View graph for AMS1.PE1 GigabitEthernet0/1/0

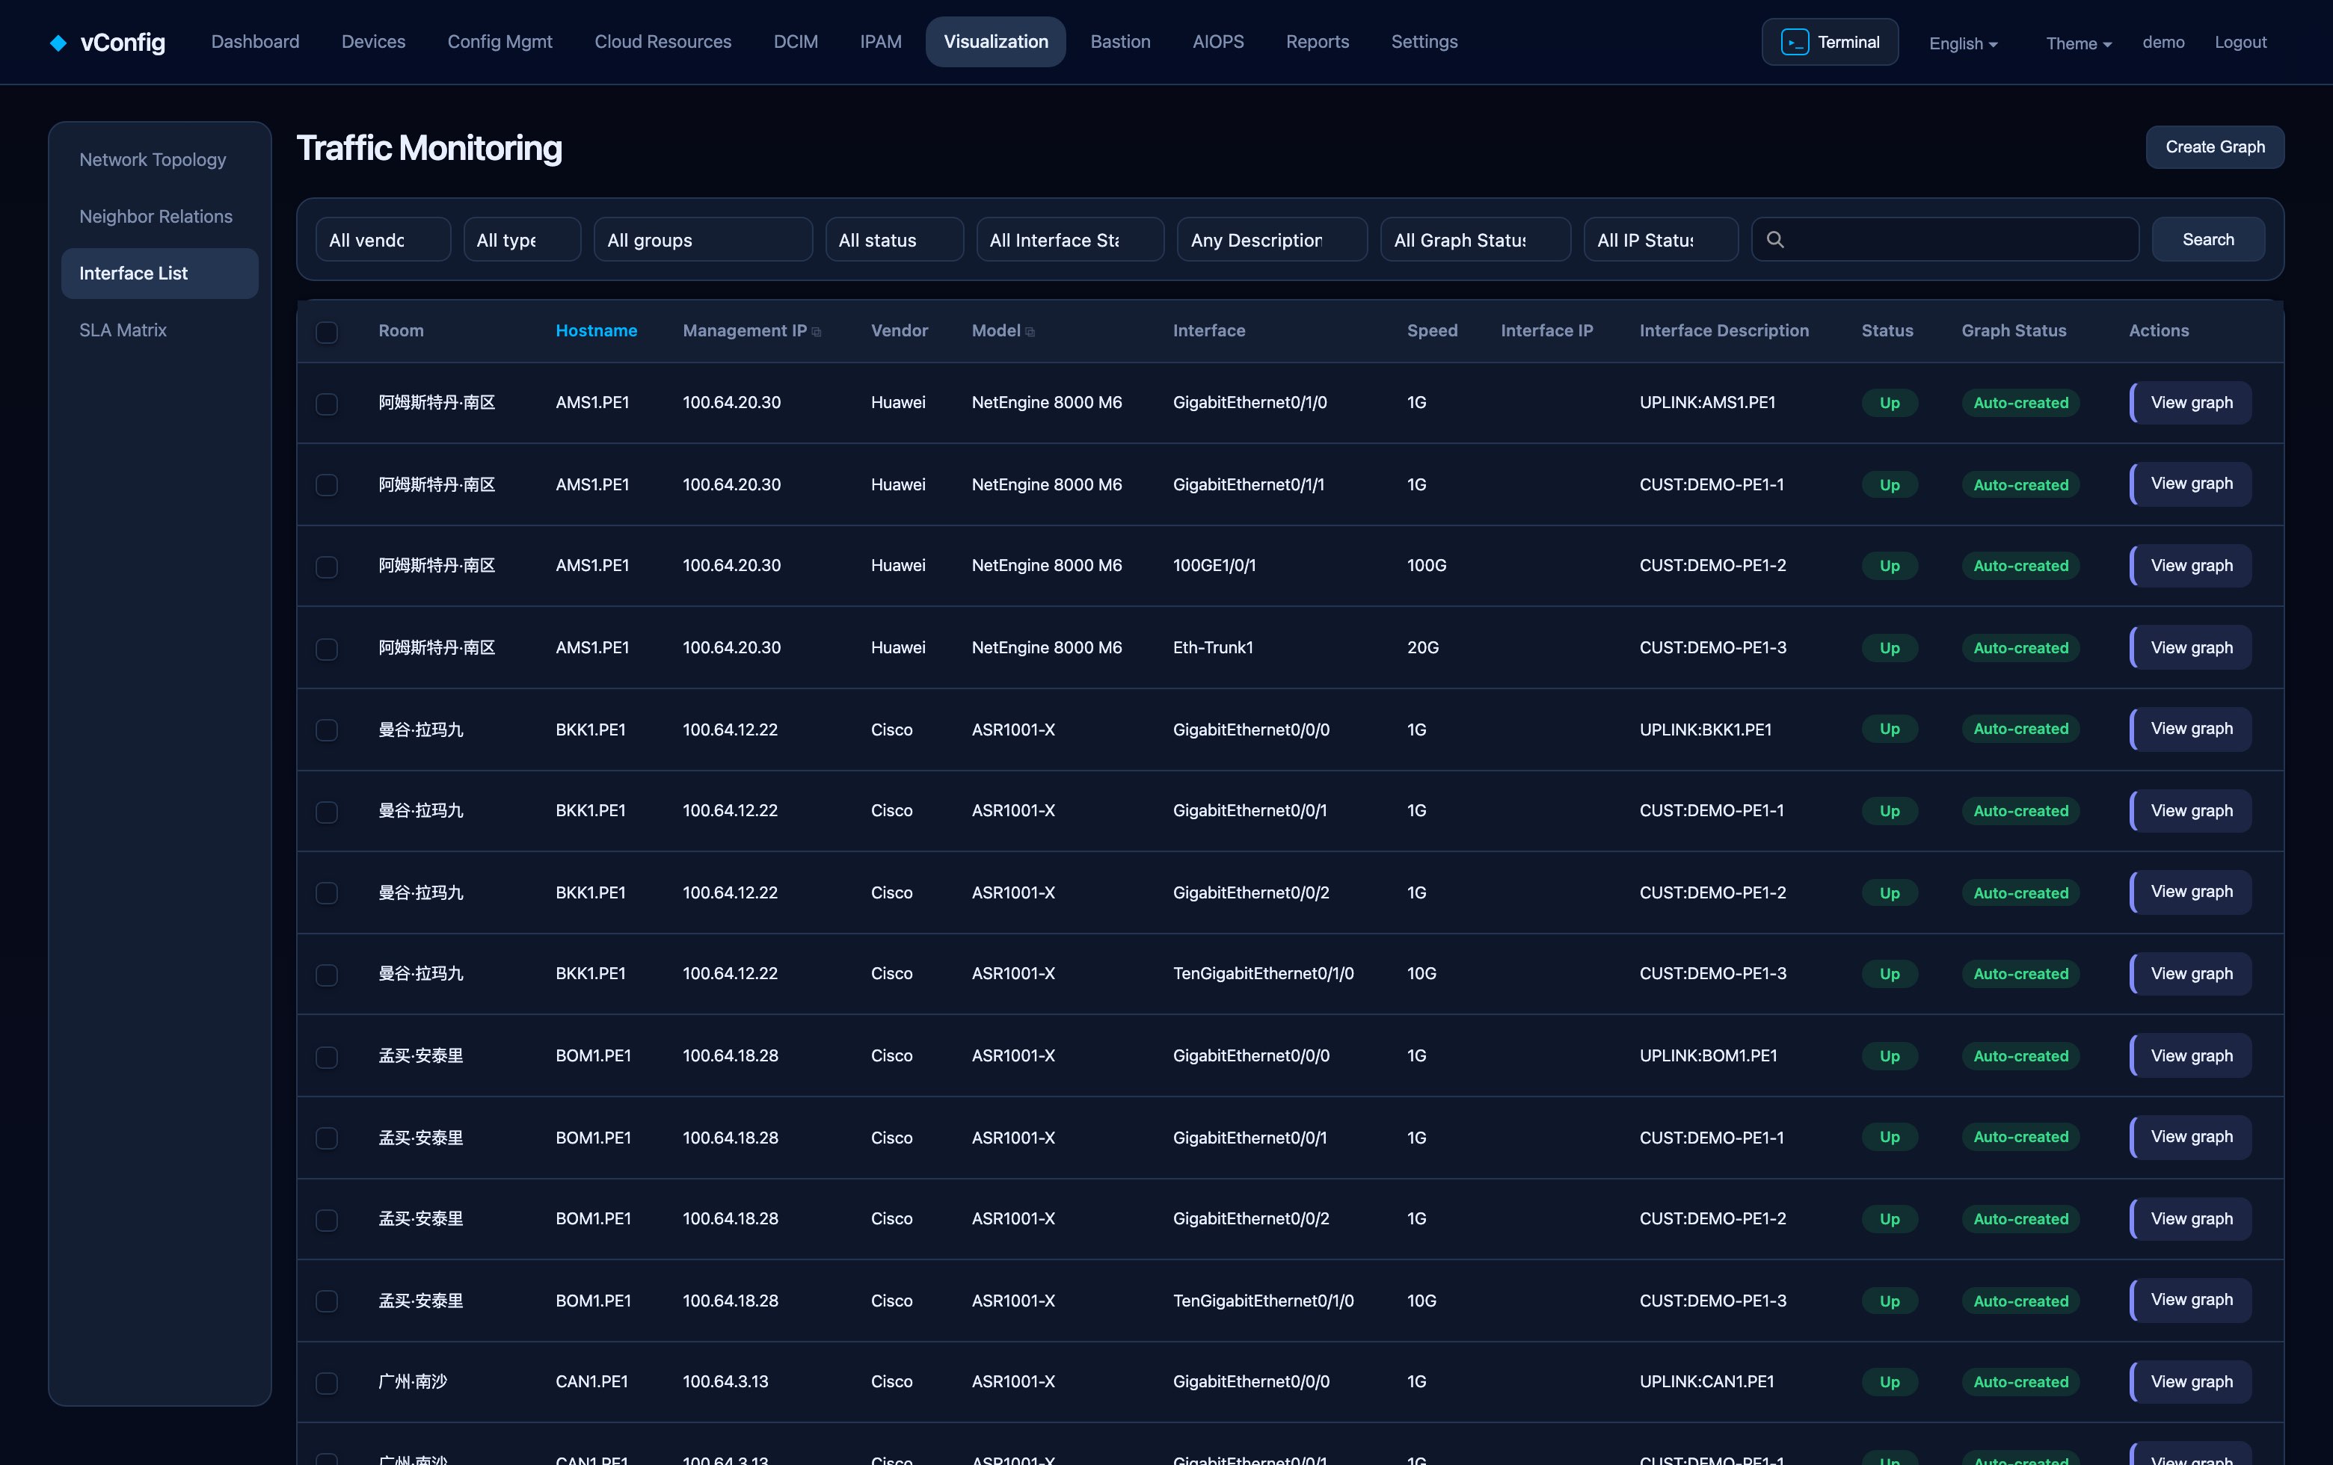[x=2191, y=403]
